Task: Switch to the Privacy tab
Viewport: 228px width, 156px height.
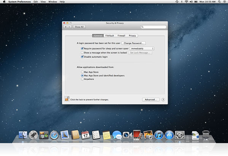Action: [132, 35]
